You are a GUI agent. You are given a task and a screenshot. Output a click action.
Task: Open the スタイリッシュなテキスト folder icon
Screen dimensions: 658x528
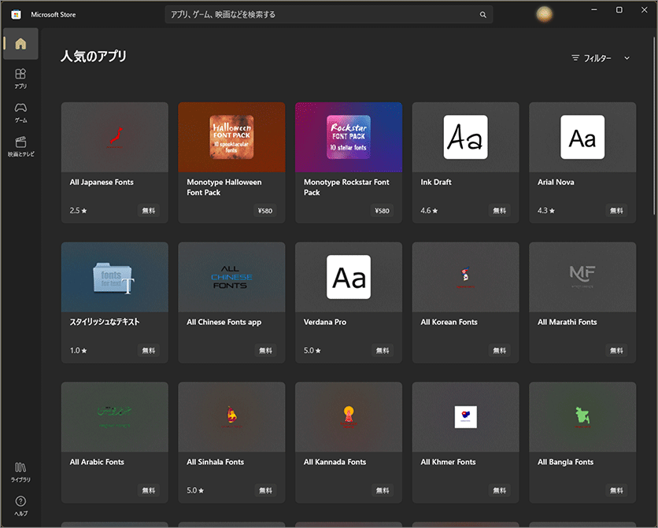click(113, 278)
